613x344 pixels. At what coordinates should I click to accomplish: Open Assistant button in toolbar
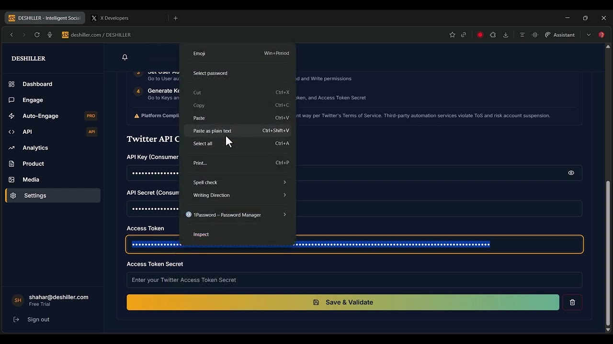[x=560, y=35]
